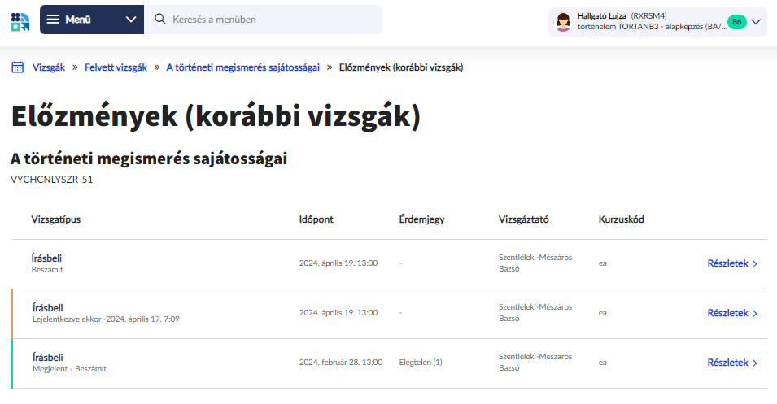The image size is (777, 404).
Task: Expand the user profile dropdown arrow
Action: [x=756, y=21]
